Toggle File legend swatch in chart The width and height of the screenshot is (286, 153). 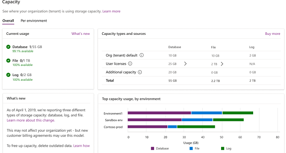pyautogui.click(x=191, y=148)
